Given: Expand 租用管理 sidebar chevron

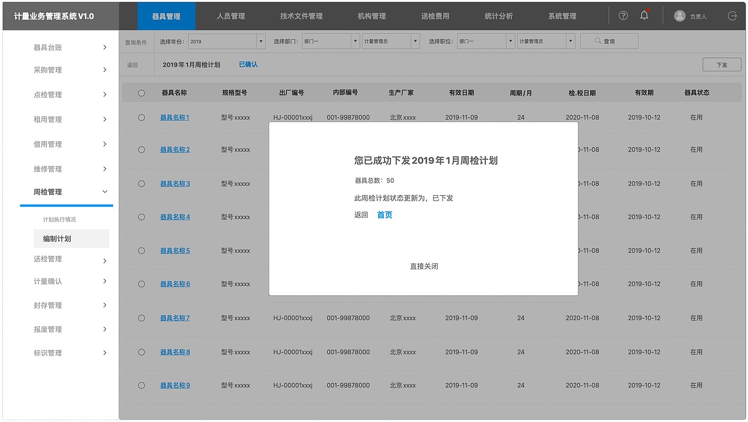Looking at the screenshot, I should [105, 119].
